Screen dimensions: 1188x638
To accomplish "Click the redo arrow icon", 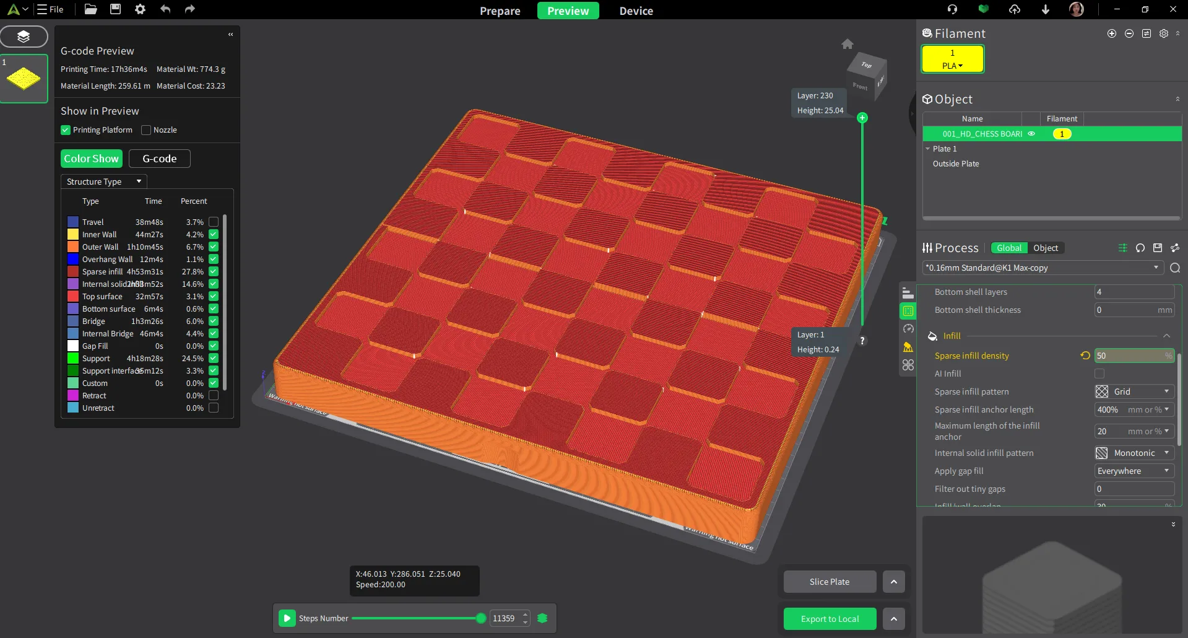I will pos(190,9).
